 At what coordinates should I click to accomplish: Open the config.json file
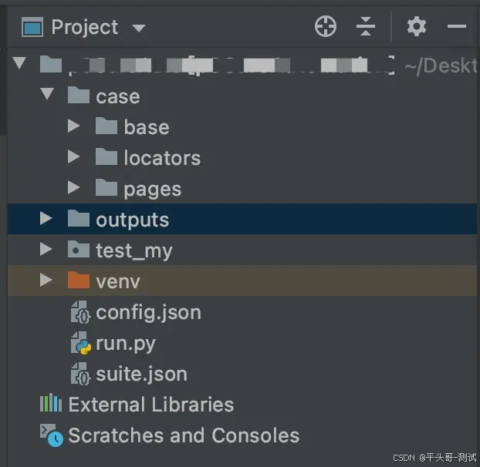(148, 313)
